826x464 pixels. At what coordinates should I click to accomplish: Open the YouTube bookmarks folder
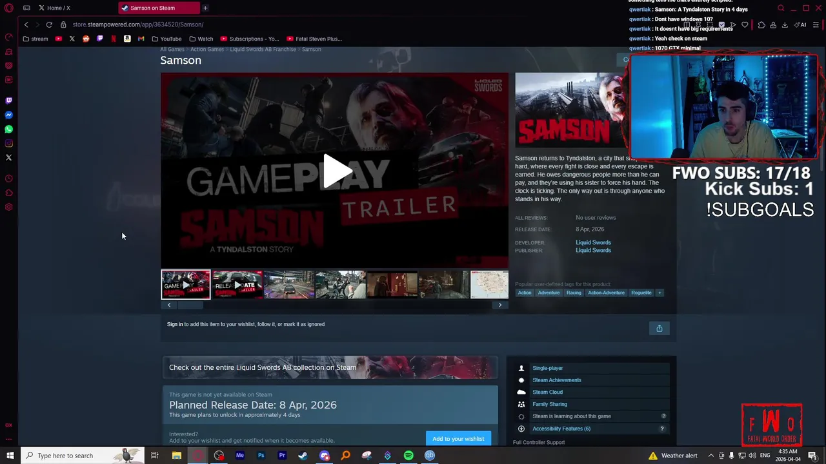pos(167,39)
